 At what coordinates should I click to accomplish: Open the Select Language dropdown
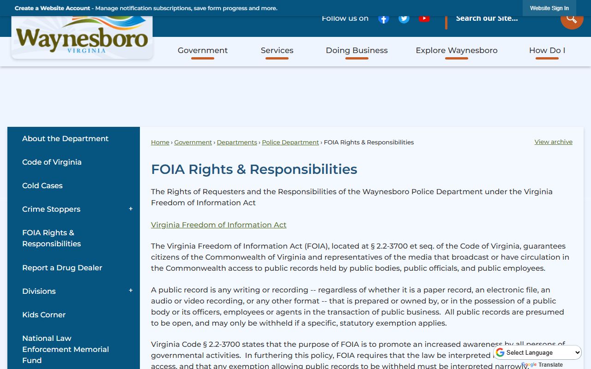pos(538,352)
